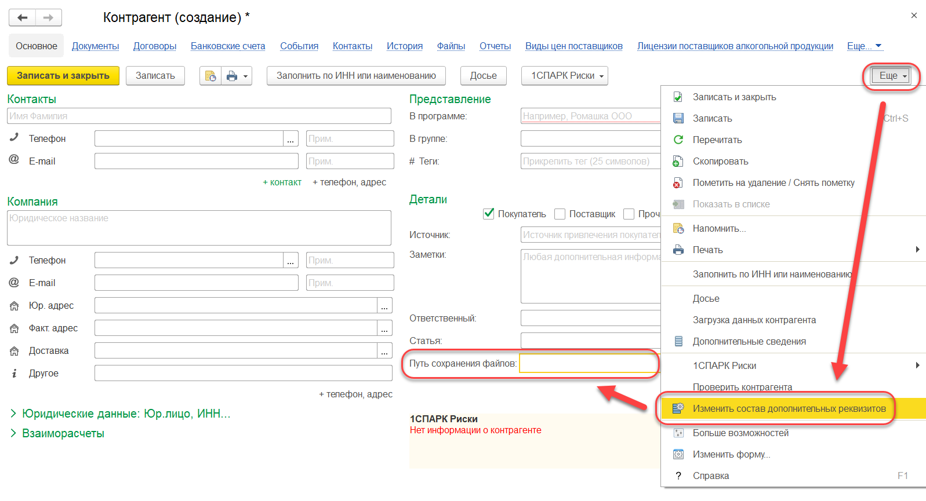Click the Досье toolbar button

point(484,76)
